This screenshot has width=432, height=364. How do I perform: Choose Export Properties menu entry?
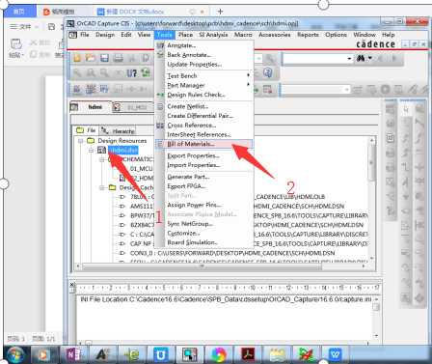(x=204, y=155)
